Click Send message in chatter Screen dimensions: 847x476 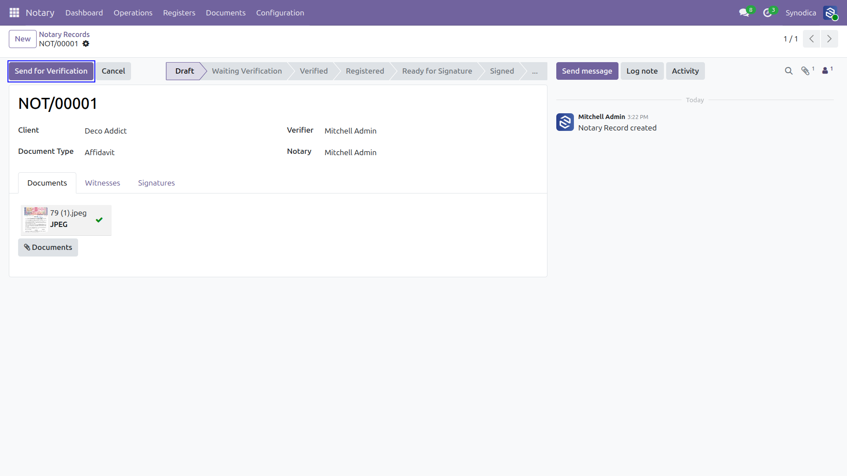coord(587,71)
